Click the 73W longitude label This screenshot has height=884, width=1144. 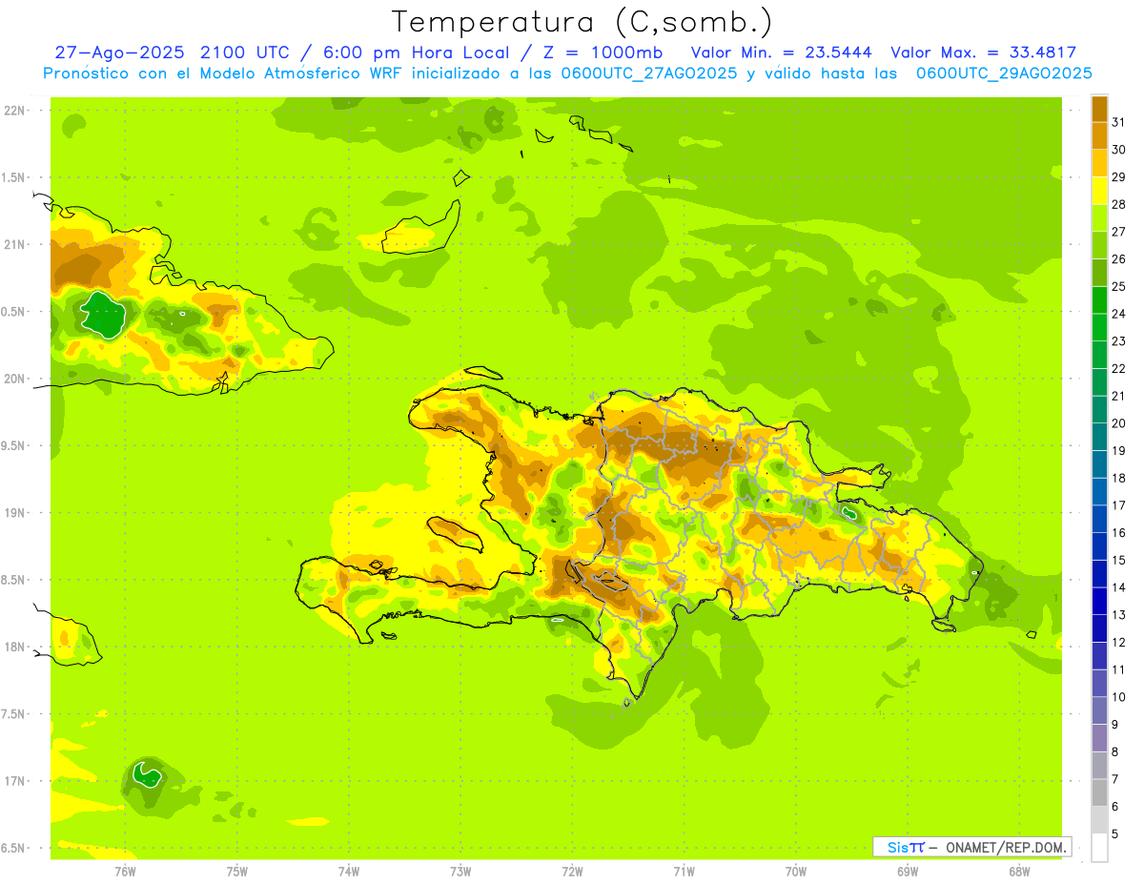click(460, 871)
